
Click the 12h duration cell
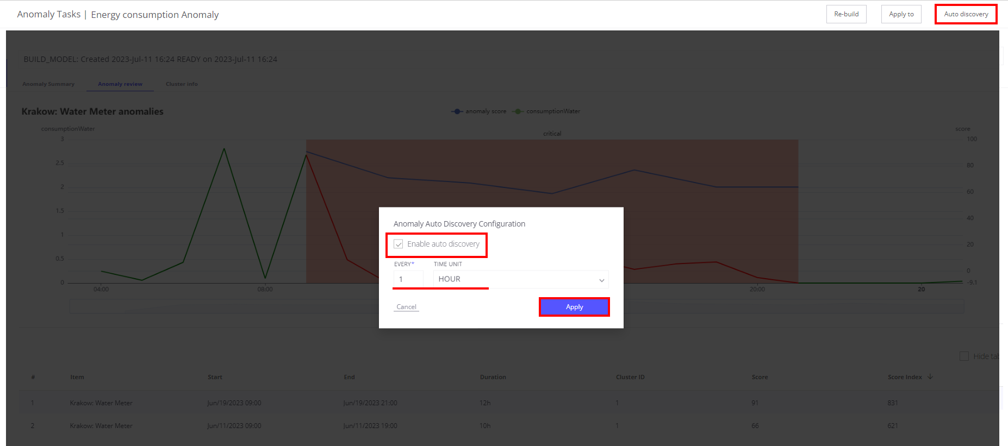[x=485, y=403]
